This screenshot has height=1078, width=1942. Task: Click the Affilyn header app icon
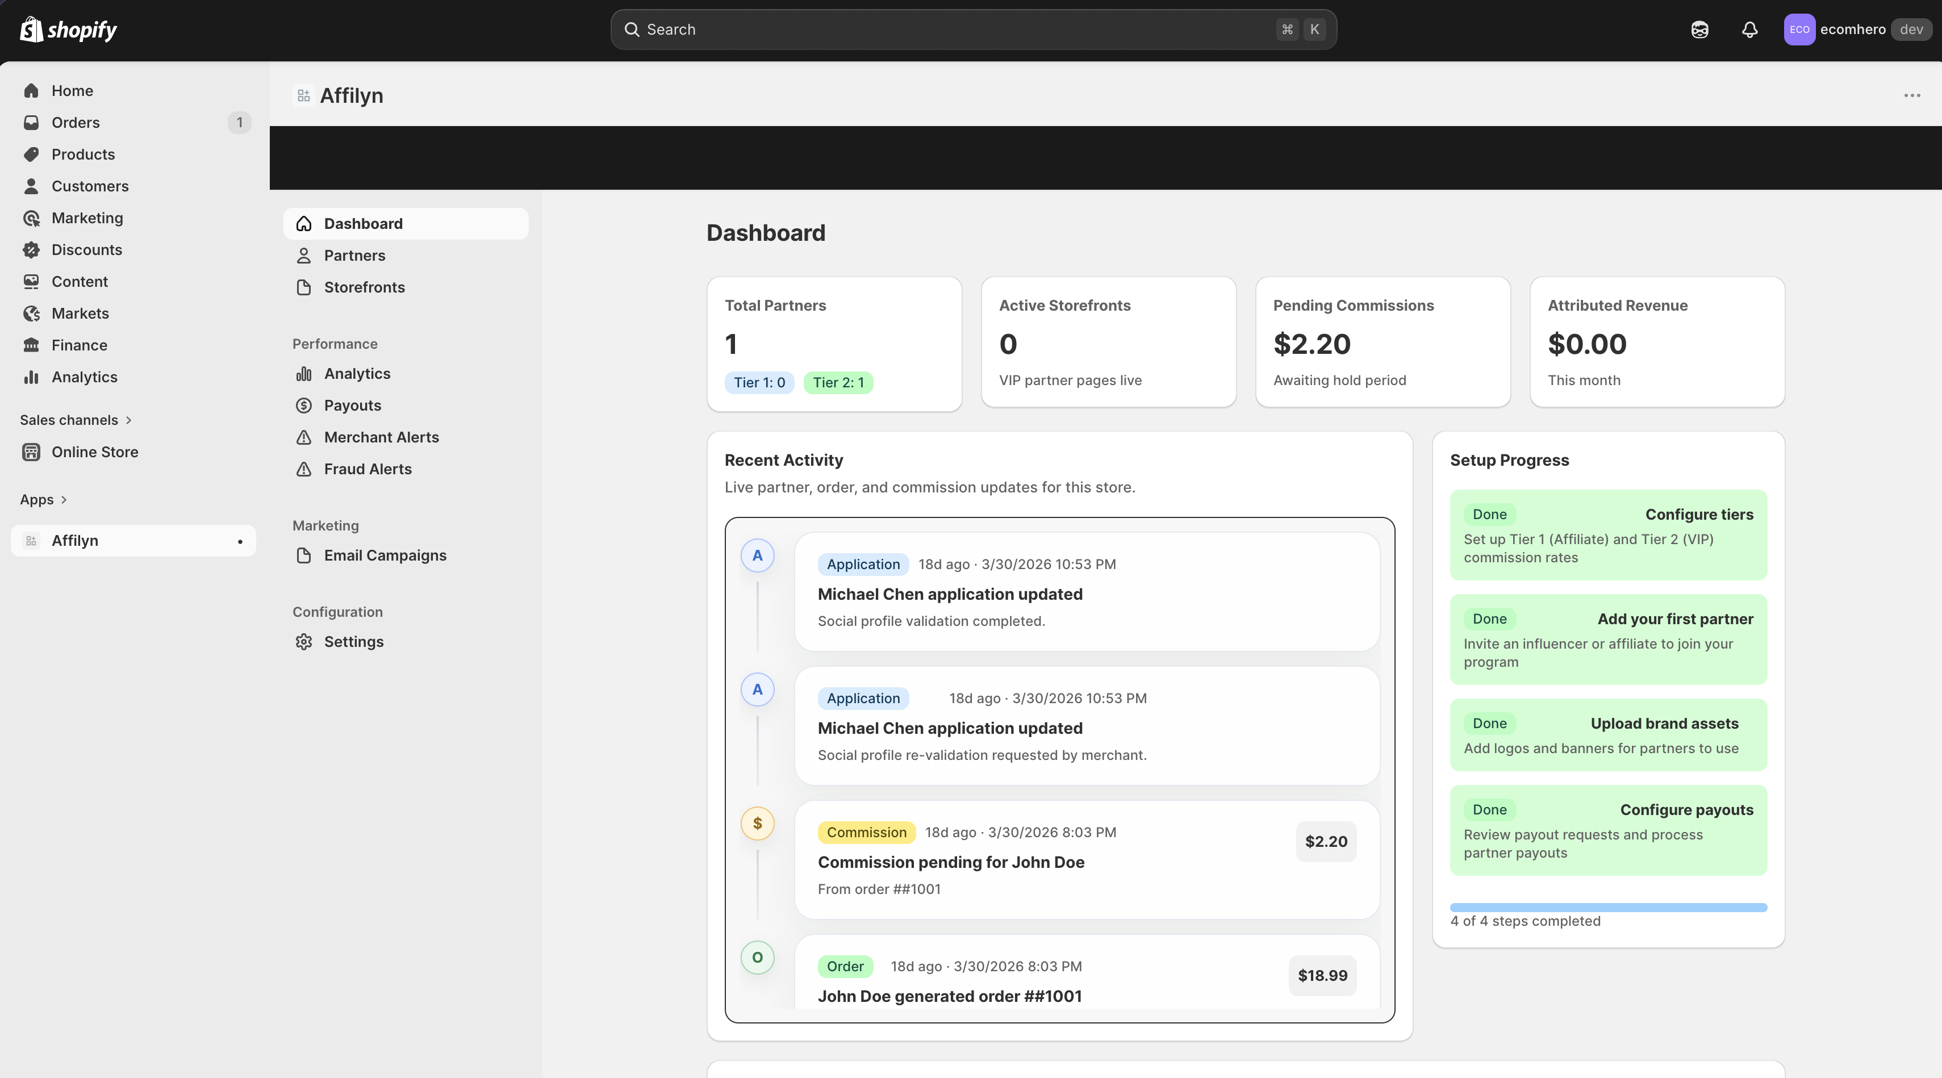pyautogui.click(x=303, y=96)
